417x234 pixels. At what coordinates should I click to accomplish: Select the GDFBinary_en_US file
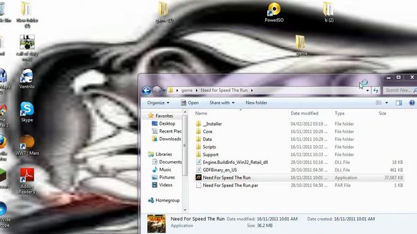[x=220, y=170]
